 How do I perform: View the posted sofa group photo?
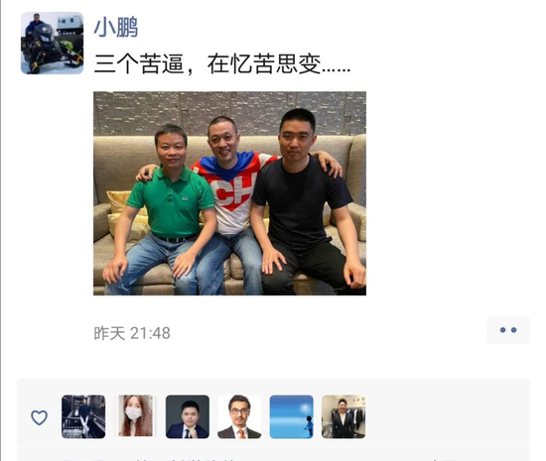click(x=230, y=193)
